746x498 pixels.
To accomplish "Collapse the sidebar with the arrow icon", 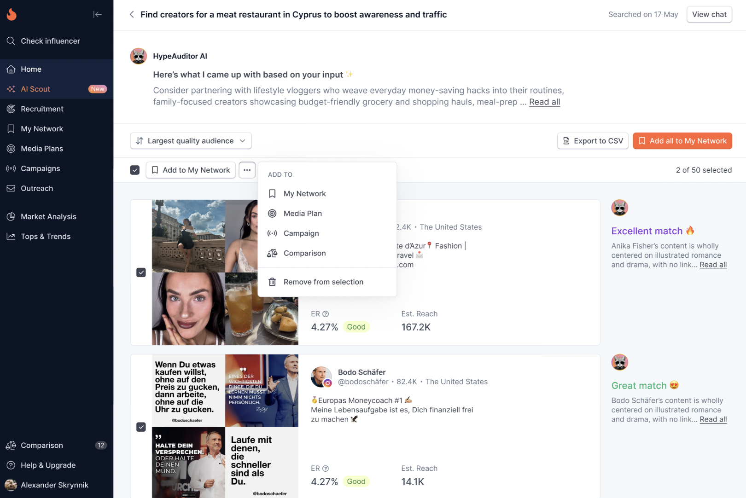I will click(x=97, y=14).
